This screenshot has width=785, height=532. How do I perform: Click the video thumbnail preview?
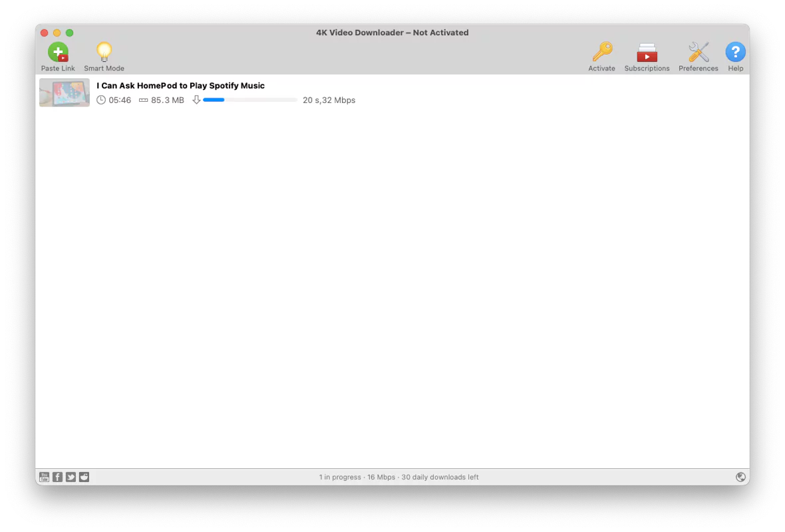(x=64, y=92)
